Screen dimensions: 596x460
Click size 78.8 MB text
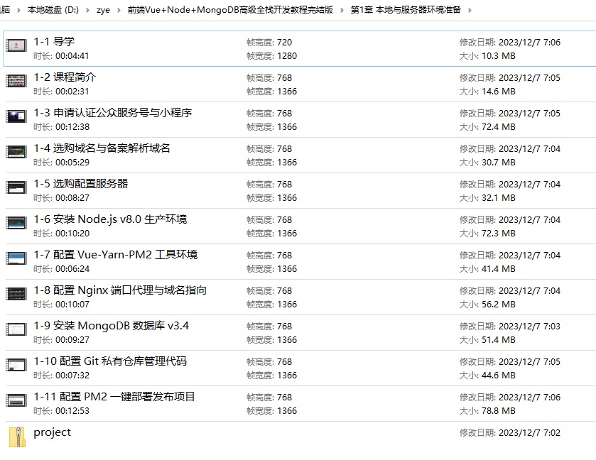coord(499,411)
